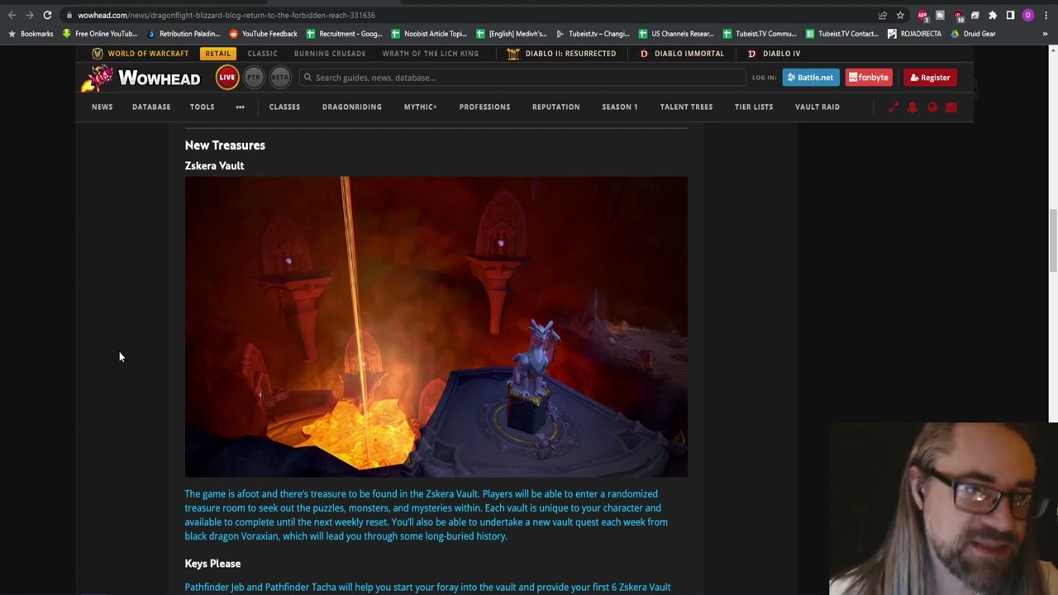The width and height of the screenshot is (1058, 595).
Task: Open the MYTHIC+ menu
Action: pos(420,107)
